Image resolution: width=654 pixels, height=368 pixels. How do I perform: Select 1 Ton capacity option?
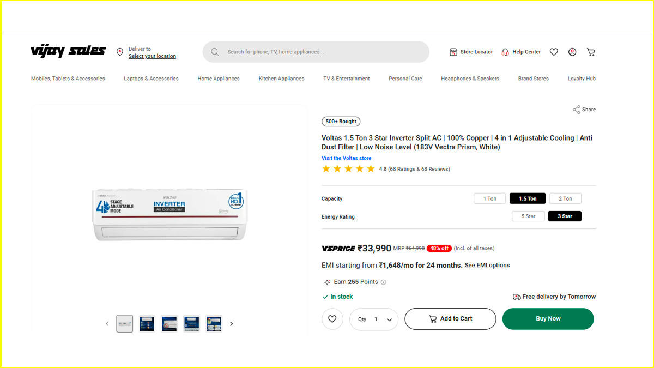(488, 198)
